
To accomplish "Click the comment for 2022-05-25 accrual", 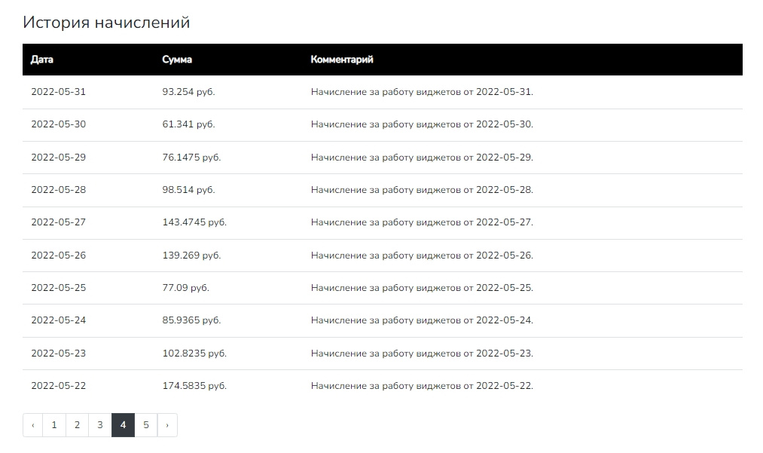I will point(422,288).
